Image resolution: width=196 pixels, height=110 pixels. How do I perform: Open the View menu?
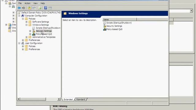[36, 3]
